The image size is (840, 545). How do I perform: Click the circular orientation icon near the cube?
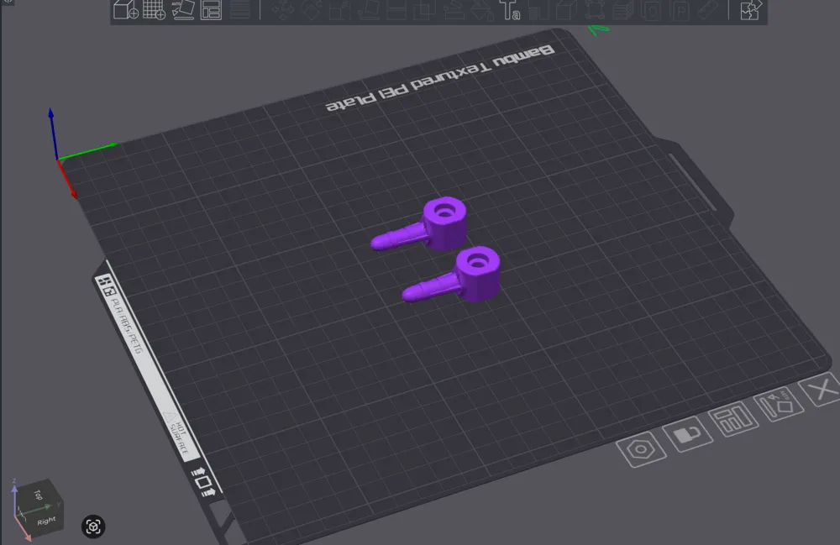coord(93,527)
